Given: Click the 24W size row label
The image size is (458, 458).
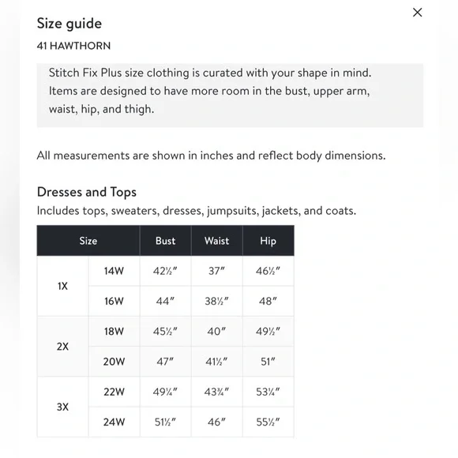Looking at the screenshot, I should (x=114, y=422).
